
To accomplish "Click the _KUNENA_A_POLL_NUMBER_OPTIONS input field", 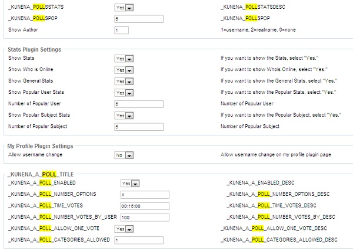I will (x=144, y=195).
